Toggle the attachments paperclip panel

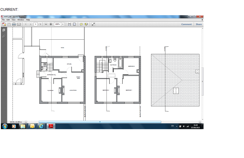click(4, 36)
